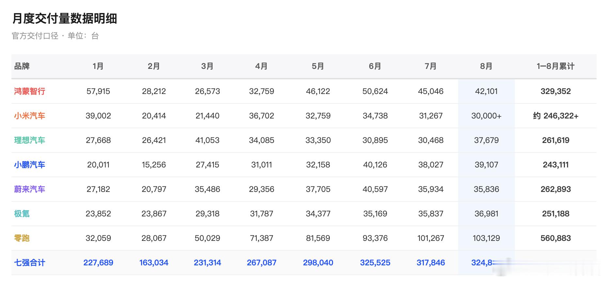Select 鸿蒙智行 February value 28,212
The width and height of the screenshot is (606, 282).
[154, 91]
